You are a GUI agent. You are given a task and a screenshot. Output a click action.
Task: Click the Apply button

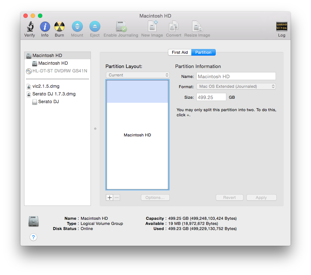point(261,197)
